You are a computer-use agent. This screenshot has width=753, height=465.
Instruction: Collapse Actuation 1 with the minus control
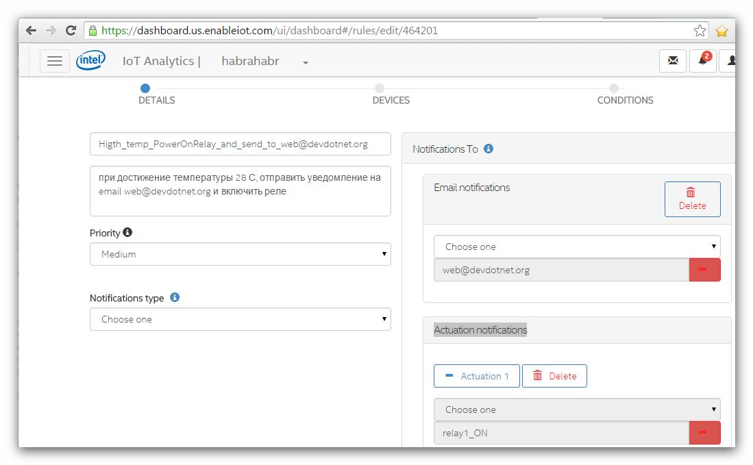[449, 375]
